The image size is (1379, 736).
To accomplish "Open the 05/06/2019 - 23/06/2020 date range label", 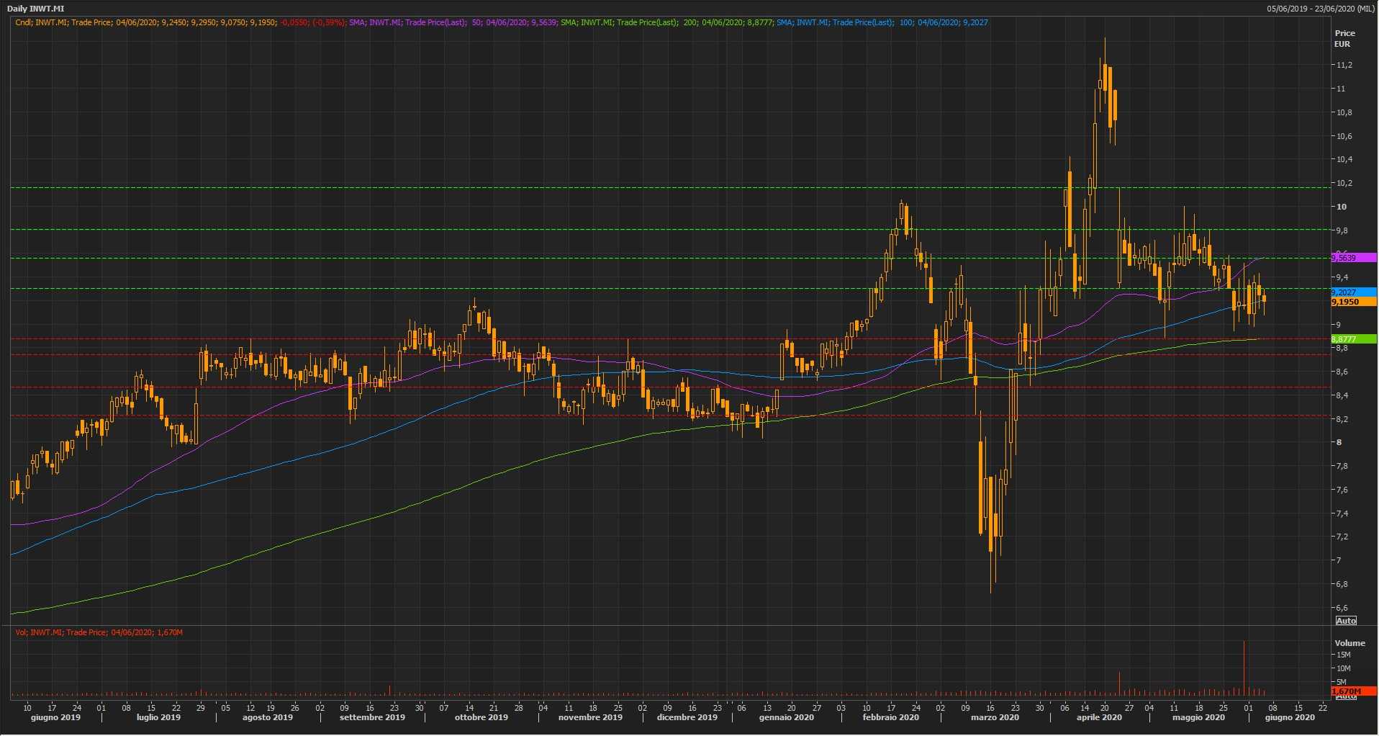I will coord(1321,9).
